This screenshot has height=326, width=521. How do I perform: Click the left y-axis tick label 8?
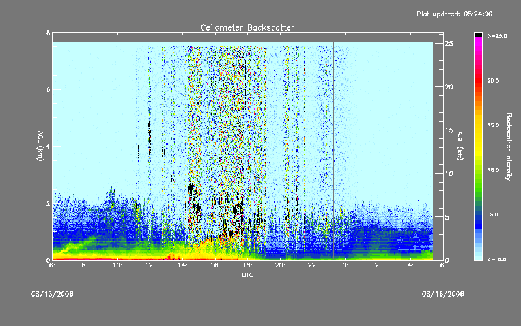coord(48,33)
